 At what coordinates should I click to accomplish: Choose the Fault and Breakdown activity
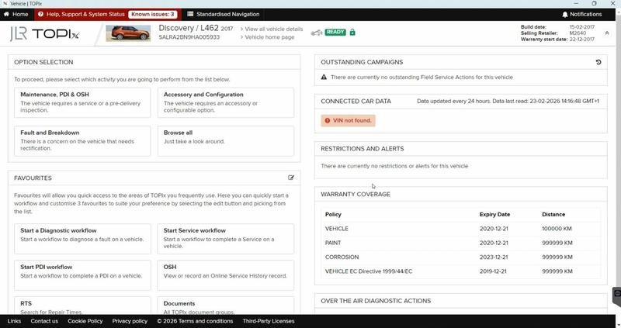tap(82, 141)
